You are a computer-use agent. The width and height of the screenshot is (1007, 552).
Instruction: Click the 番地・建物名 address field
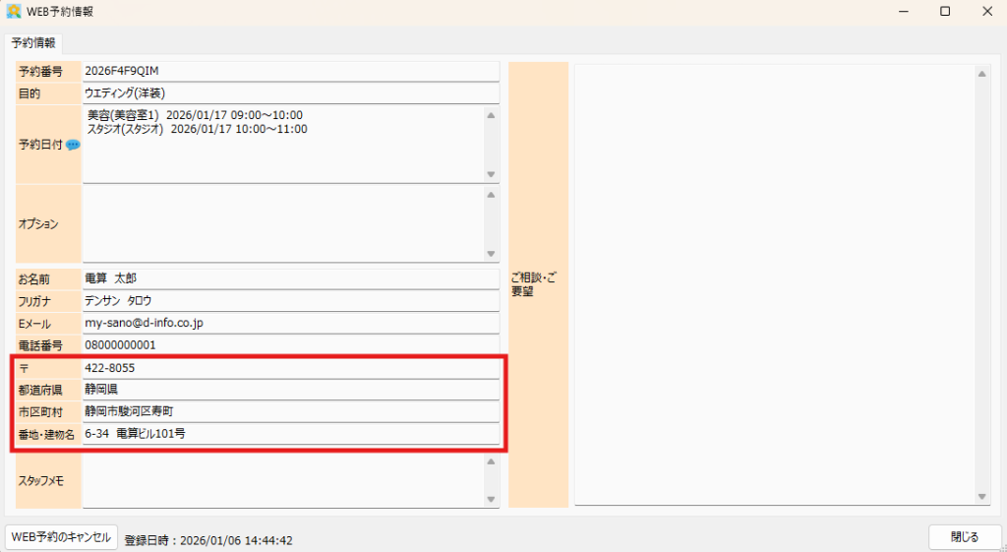(291, 433)
